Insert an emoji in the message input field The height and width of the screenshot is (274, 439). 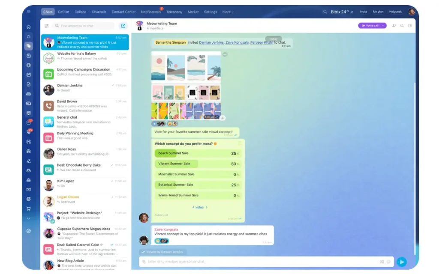[388, 262]
